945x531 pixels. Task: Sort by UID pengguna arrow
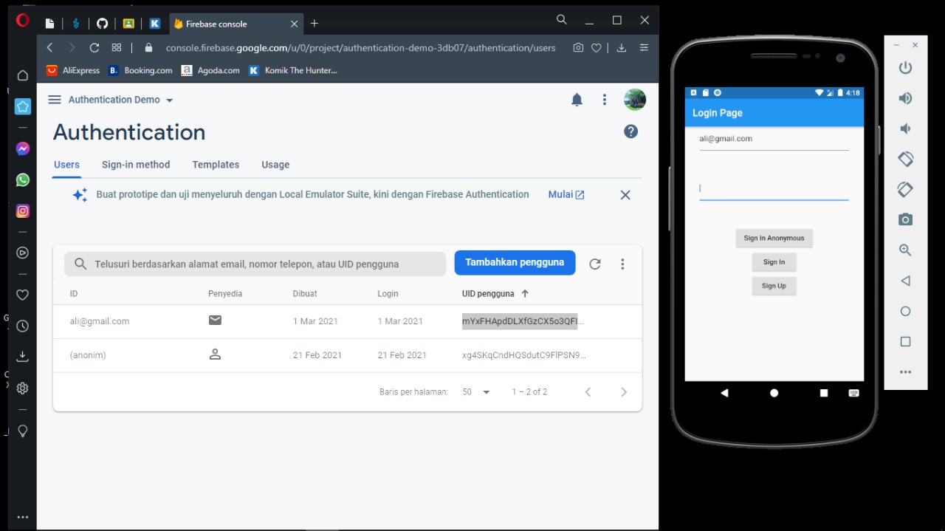click(x=525, y=293)
